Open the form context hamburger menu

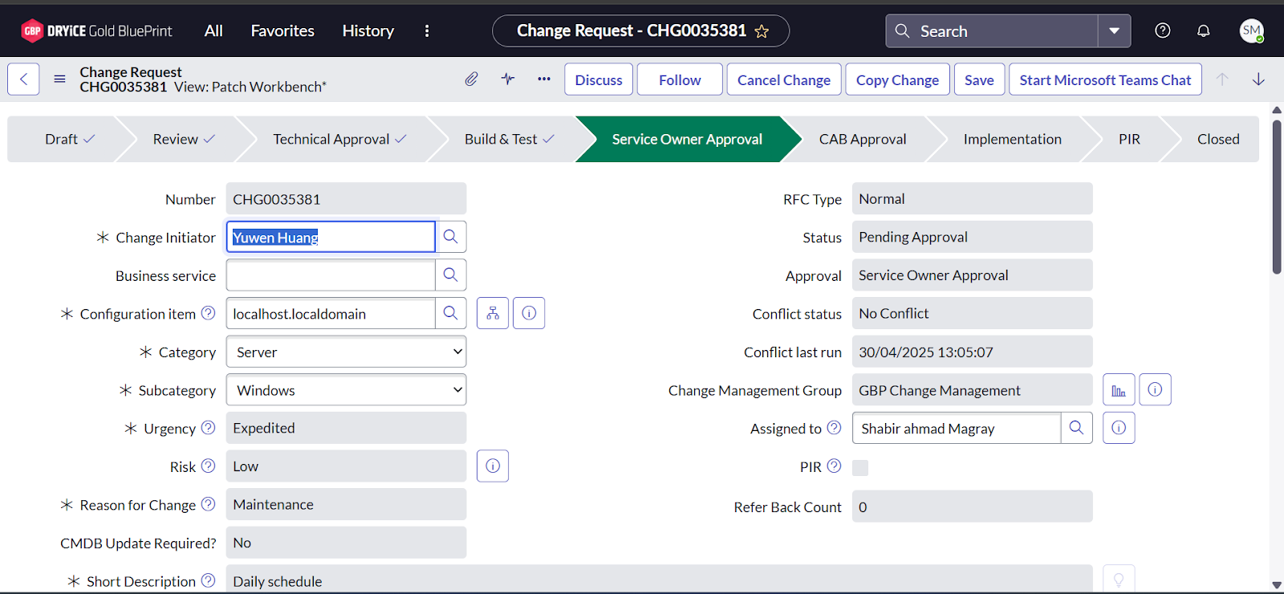pos(59,79)
